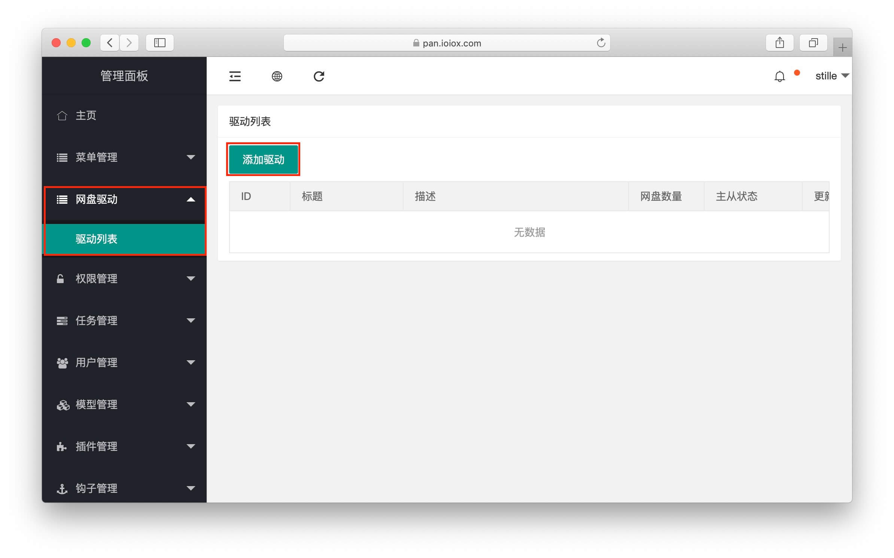Expand the 模型管理 menu arrow
This screenshot has height=558, width=894.
(191, 404)
